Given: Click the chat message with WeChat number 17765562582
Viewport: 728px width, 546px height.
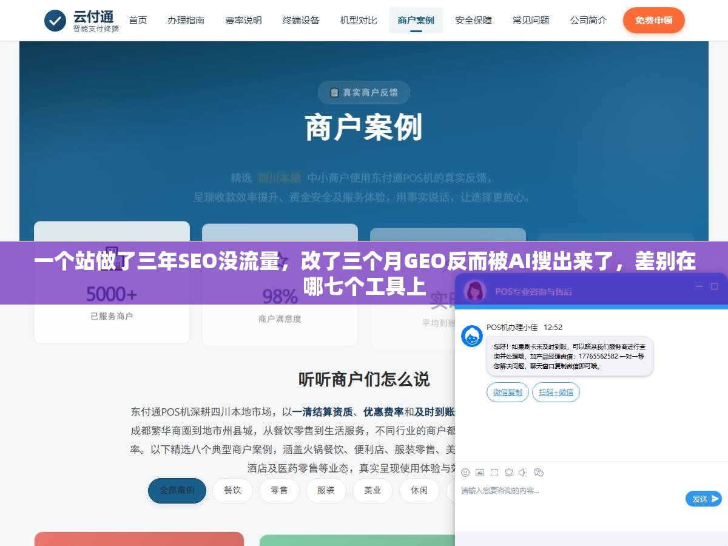Looking at the screenshot, I should point(570,356).
